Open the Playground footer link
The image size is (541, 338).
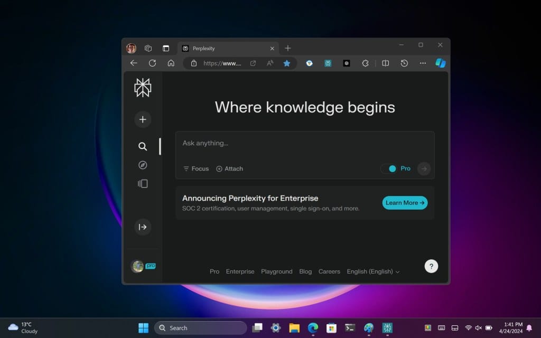click(276, 271)
